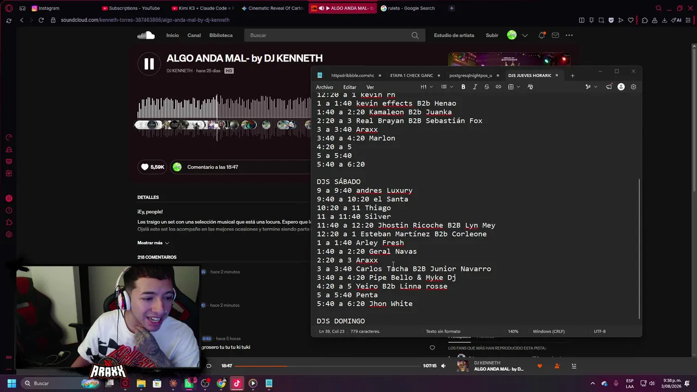Open the SoundCloud profile avatar menu
Viewport: 697px width, 392px height.
pyautogui.click(x=512, y=35)
